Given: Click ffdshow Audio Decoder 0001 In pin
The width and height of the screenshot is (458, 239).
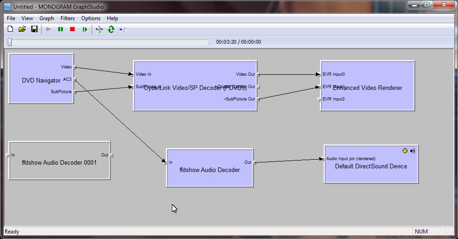Looking at the screenshot, I should click(8, 155).
